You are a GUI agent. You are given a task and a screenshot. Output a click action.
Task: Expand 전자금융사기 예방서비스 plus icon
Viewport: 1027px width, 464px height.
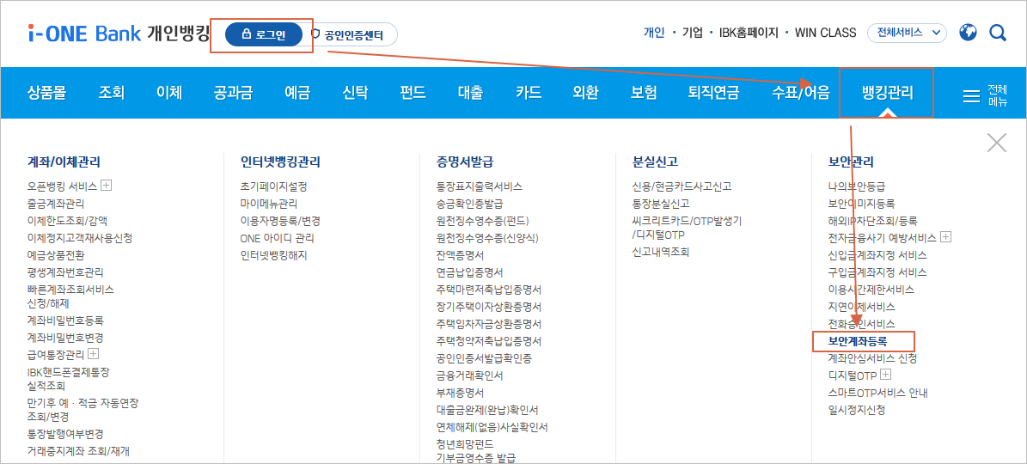945,237
